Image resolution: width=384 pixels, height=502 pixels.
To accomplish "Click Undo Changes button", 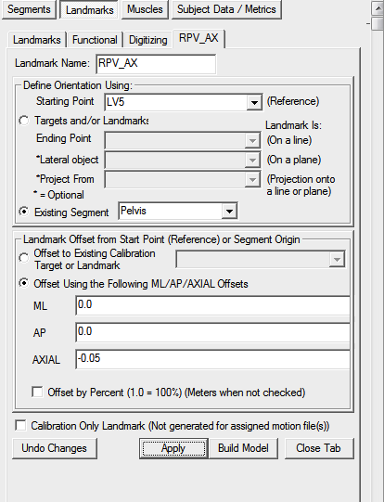I will coord(55,448).
